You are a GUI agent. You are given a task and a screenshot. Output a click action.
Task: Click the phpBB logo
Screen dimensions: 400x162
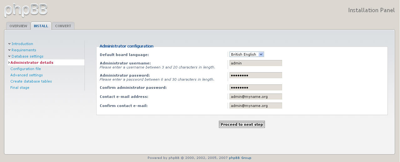click(26, 10)
